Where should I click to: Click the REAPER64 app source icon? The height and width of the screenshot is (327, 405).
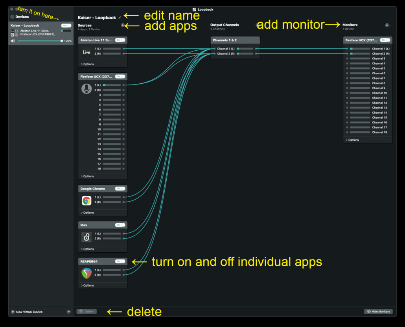coord(87,273)
